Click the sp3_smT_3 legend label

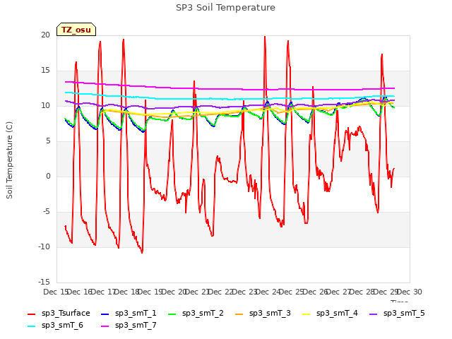270,313
